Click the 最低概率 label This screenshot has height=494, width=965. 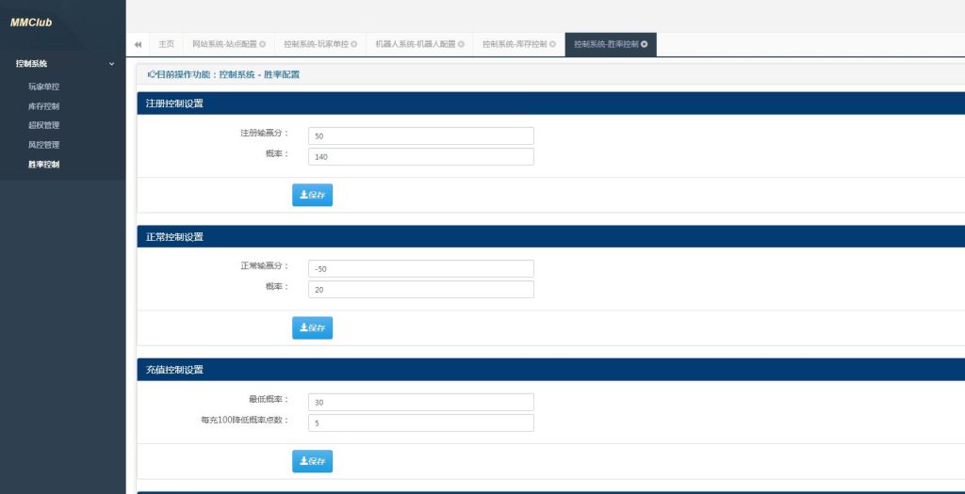(269, 399)
